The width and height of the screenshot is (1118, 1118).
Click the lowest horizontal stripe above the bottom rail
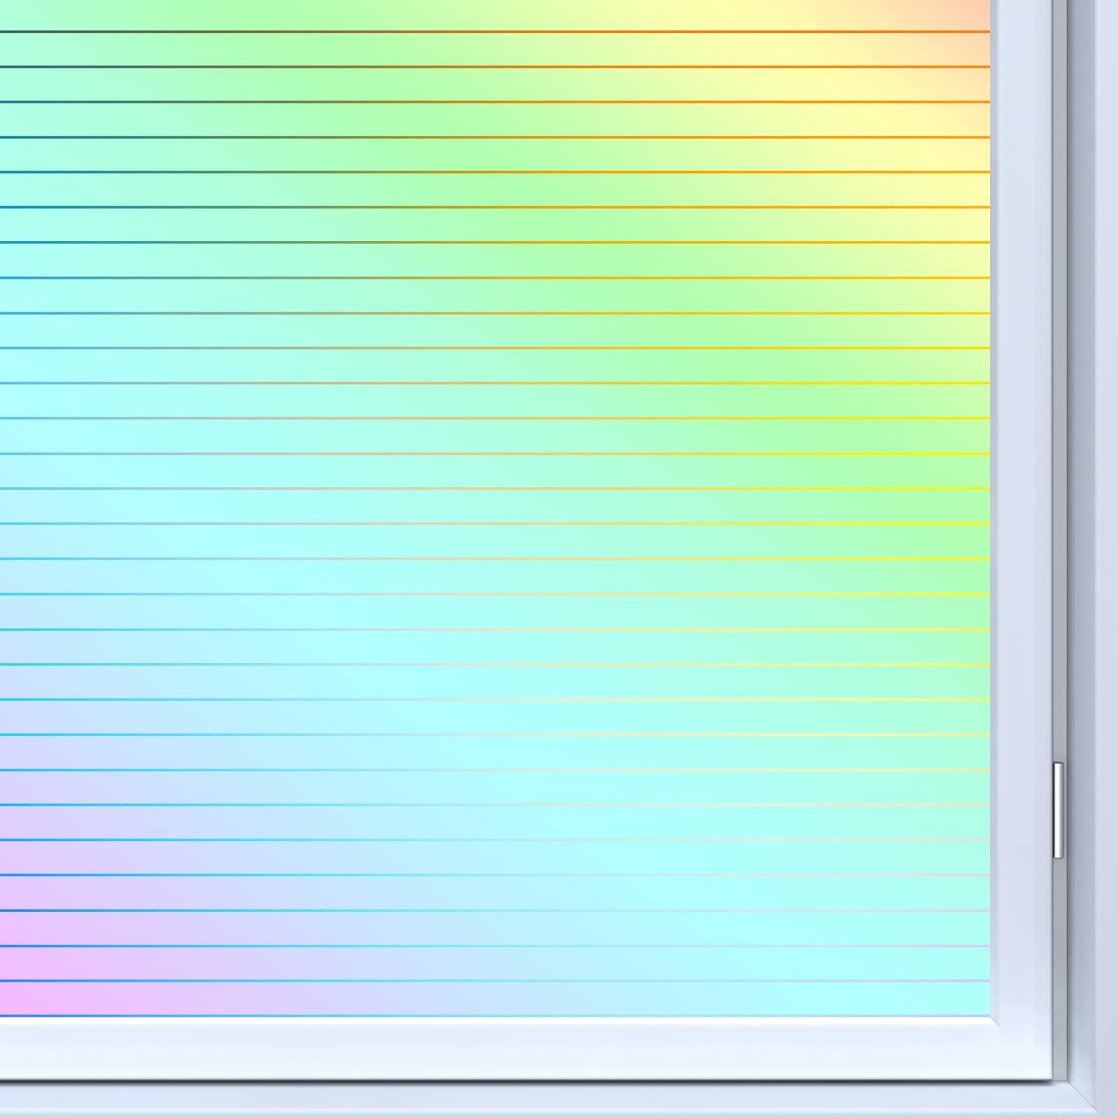pos(489,1015)
